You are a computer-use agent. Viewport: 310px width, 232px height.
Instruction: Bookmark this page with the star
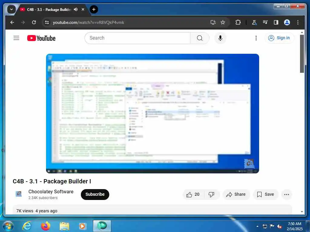click(223, 22)
